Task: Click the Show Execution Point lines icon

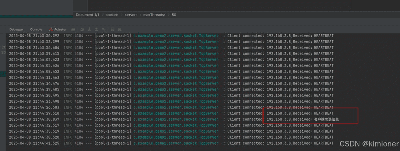Action: coord(73,29)
